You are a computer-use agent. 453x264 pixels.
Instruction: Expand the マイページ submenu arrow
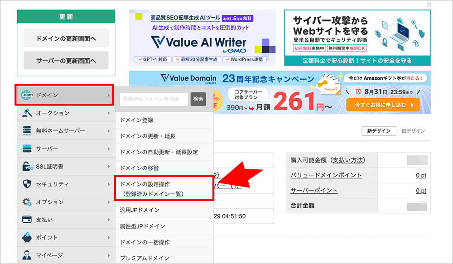(109, 255)
